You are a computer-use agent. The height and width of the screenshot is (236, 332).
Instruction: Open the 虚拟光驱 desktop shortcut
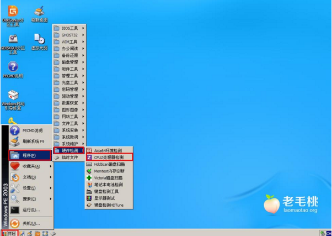pos(39,42)
